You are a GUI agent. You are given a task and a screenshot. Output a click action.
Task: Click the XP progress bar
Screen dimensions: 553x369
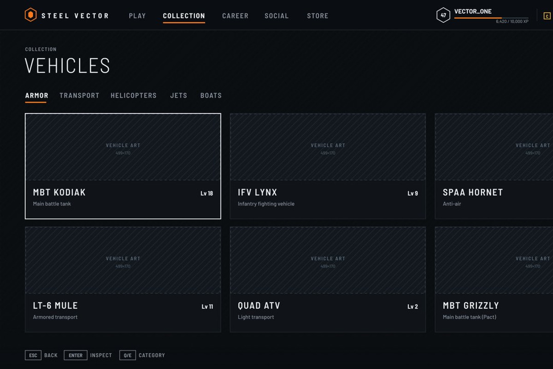(491, 18)
